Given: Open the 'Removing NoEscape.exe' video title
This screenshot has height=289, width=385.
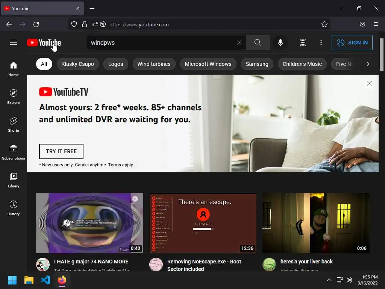Looking at the screenshot, I should (204, 265).
